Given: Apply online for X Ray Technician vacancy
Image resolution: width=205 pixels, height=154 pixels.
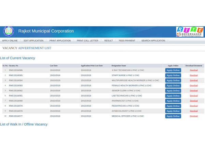Looking at the screenshot, I should (173, 70).
